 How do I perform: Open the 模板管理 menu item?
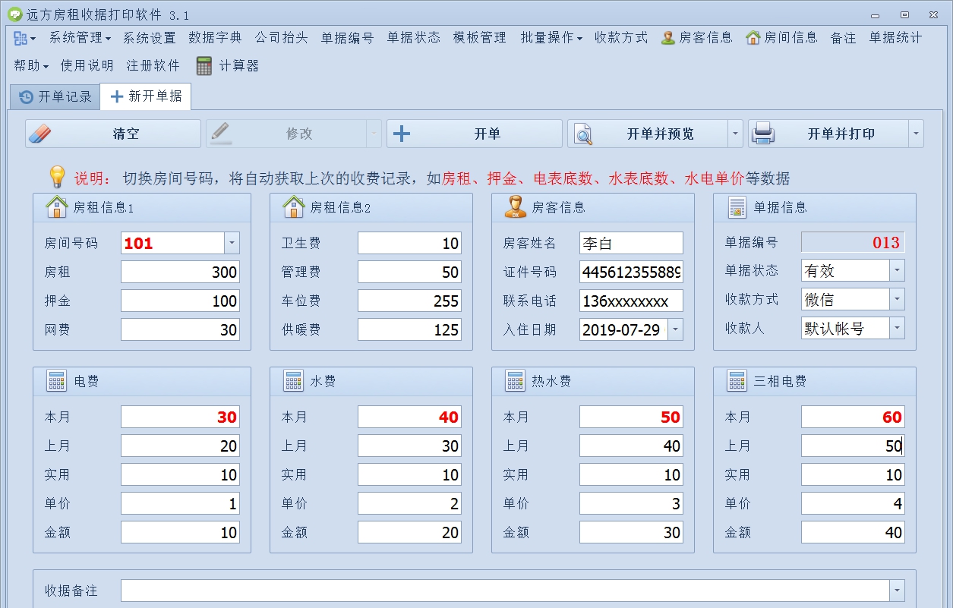(x=478, y=36)
